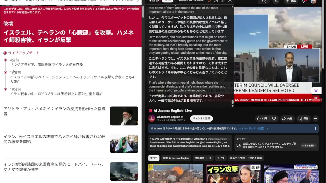This screenshot has height=183, width=326.
Task: Click the TEHRAN LIVE label on the video
Action: point(298,47)
